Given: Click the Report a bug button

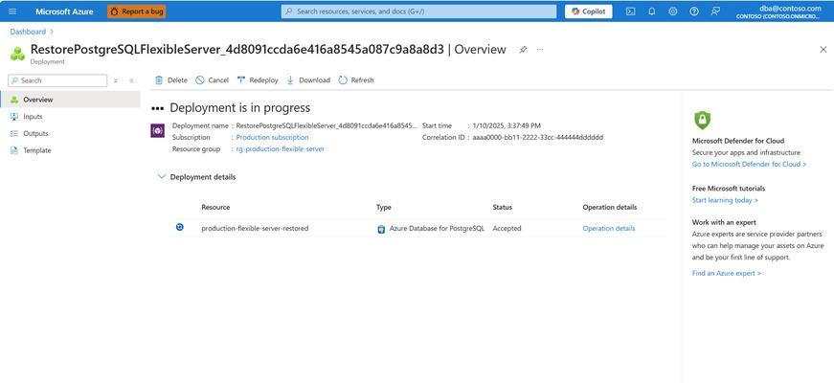Looking at the screenshot, I should click(x=137, y=11).
